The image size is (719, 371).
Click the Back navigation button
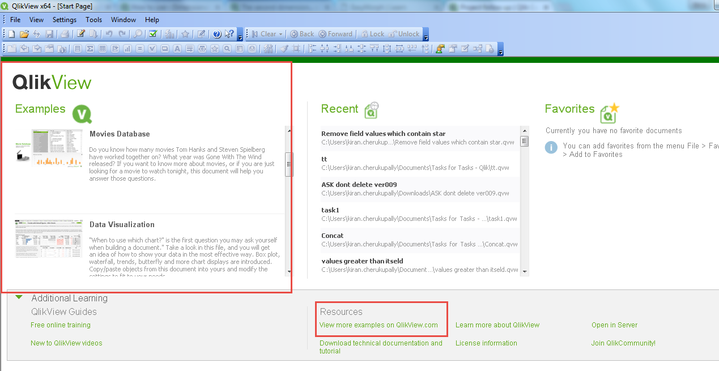302,34
